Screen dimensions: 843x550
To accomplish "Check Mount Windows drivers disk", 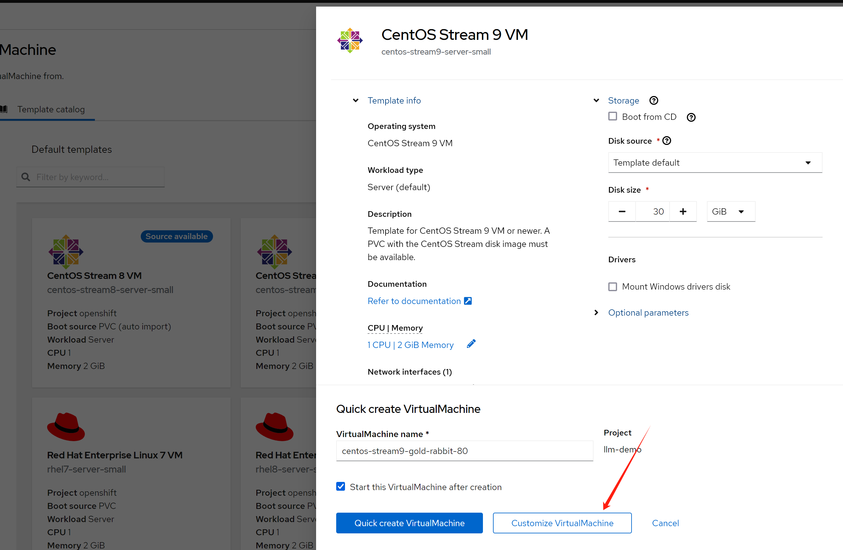I will (612, 286).
